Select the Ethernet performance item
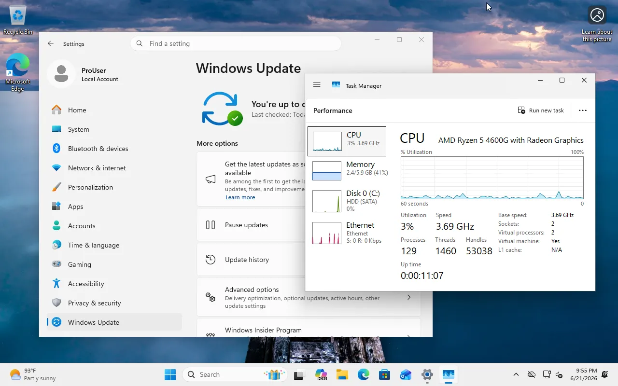The width and height of the screenshot is (618, 386). click(347, 233)
